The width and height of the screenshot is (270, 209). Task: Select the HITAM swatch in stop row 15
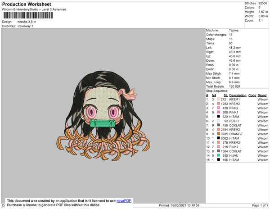pos(219,159)
